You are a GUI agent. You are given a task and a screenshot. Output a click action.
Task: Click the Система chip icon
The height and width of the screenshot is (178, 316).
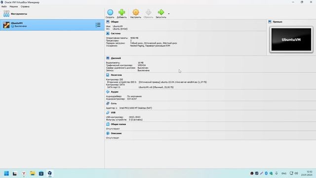click(x=108, y=33)
